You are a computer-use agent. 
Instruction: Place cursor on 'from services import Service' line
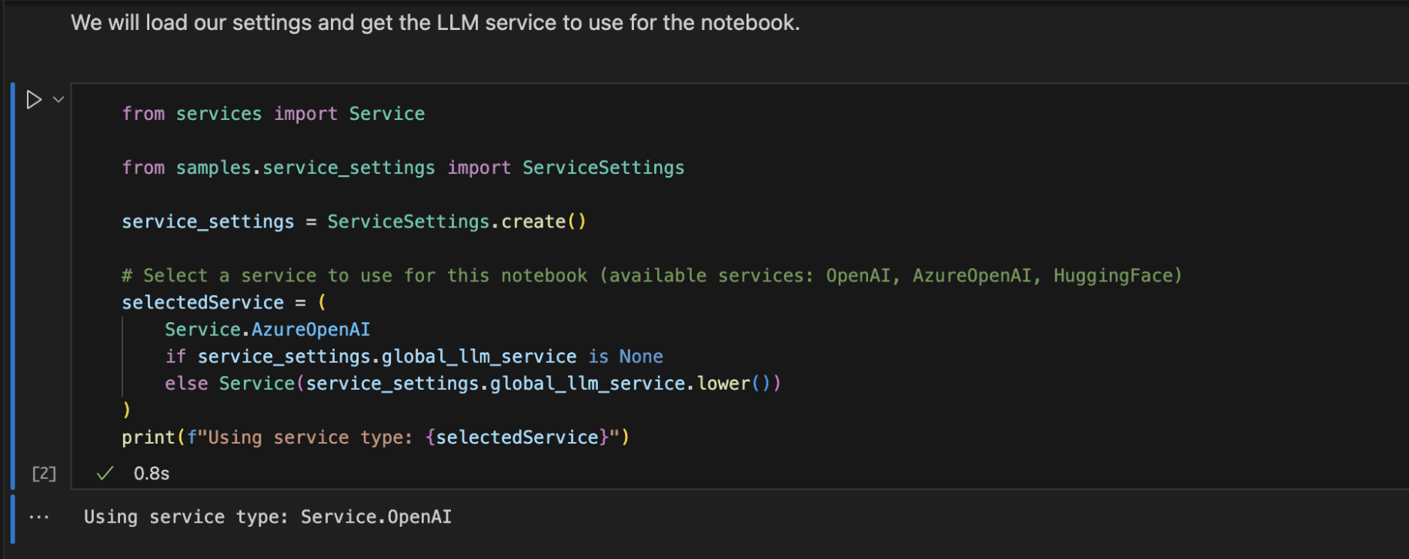point(273,114)
